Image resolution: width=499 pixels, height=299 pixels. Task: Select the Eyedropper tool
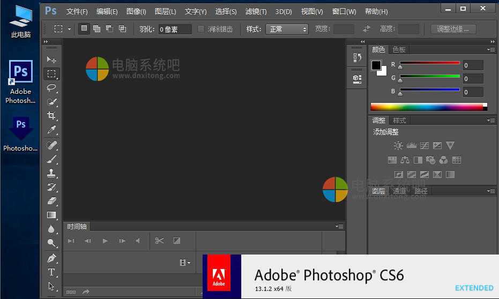[x=51, y=130]
